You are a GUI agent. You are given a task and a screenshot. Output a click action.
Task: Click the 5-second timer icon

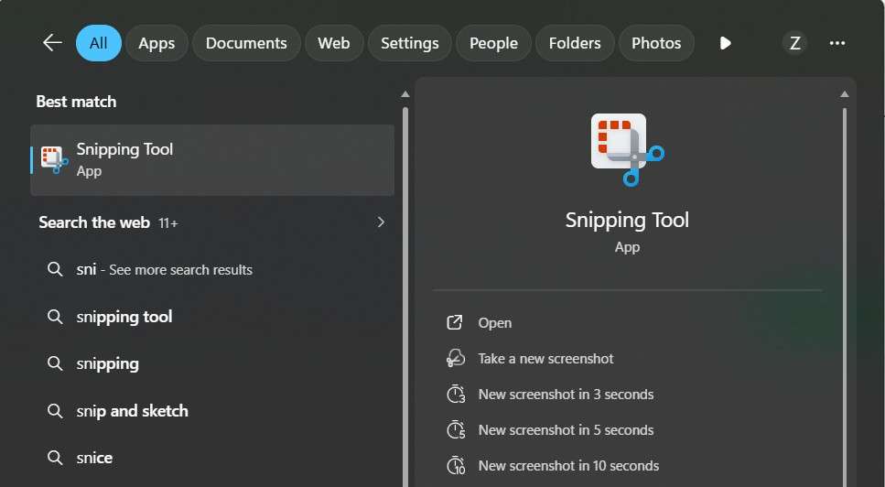tap(456, 429)
